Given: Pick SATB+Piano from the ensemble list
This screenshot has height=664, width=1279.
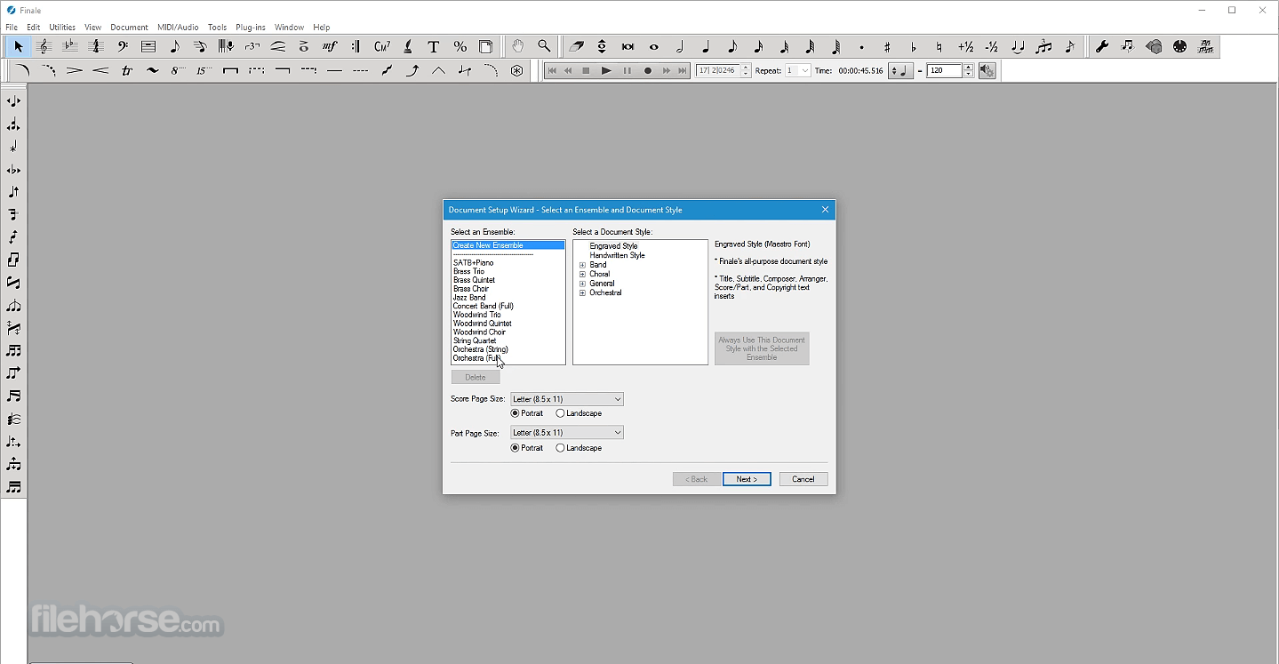Looking at the screenshot, I should click(473, 262).
